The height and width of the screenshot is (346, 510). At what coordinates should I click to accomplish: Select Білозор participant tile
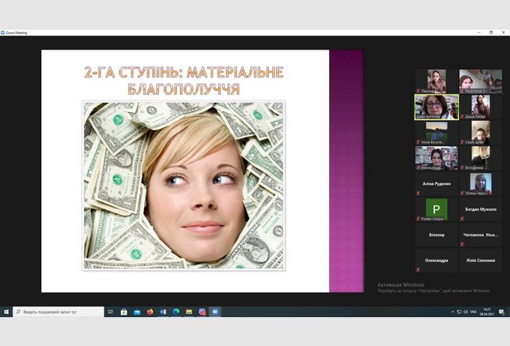click(436, 235)
